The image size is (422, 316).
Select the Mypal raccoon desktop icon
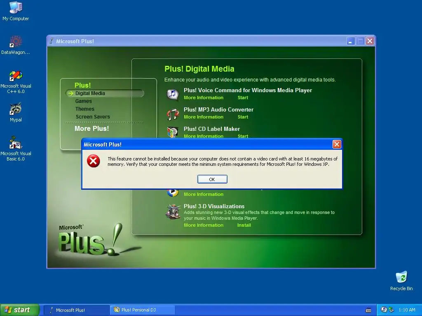(16, 112)
